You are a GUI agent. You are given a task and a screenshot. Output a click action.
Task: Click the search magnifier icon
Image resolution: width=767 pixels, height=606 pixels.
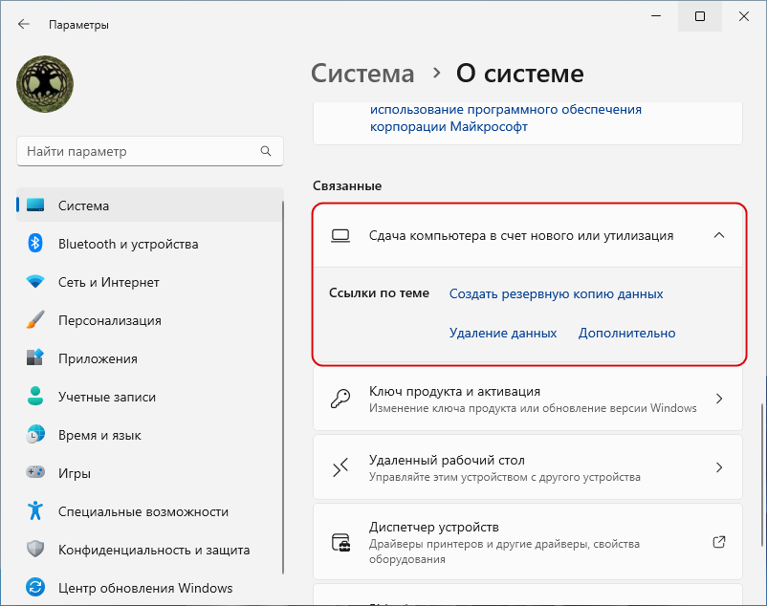click(x=266, y=151)
